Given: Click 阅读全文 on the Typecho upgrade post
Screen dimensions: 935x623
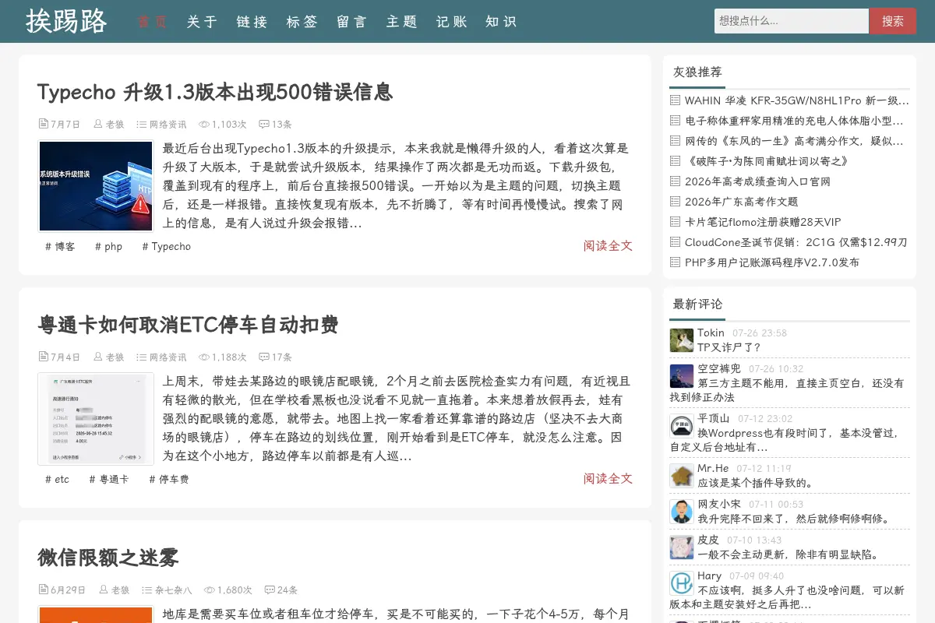Looking at the screenshot, I should coord(608,246).
